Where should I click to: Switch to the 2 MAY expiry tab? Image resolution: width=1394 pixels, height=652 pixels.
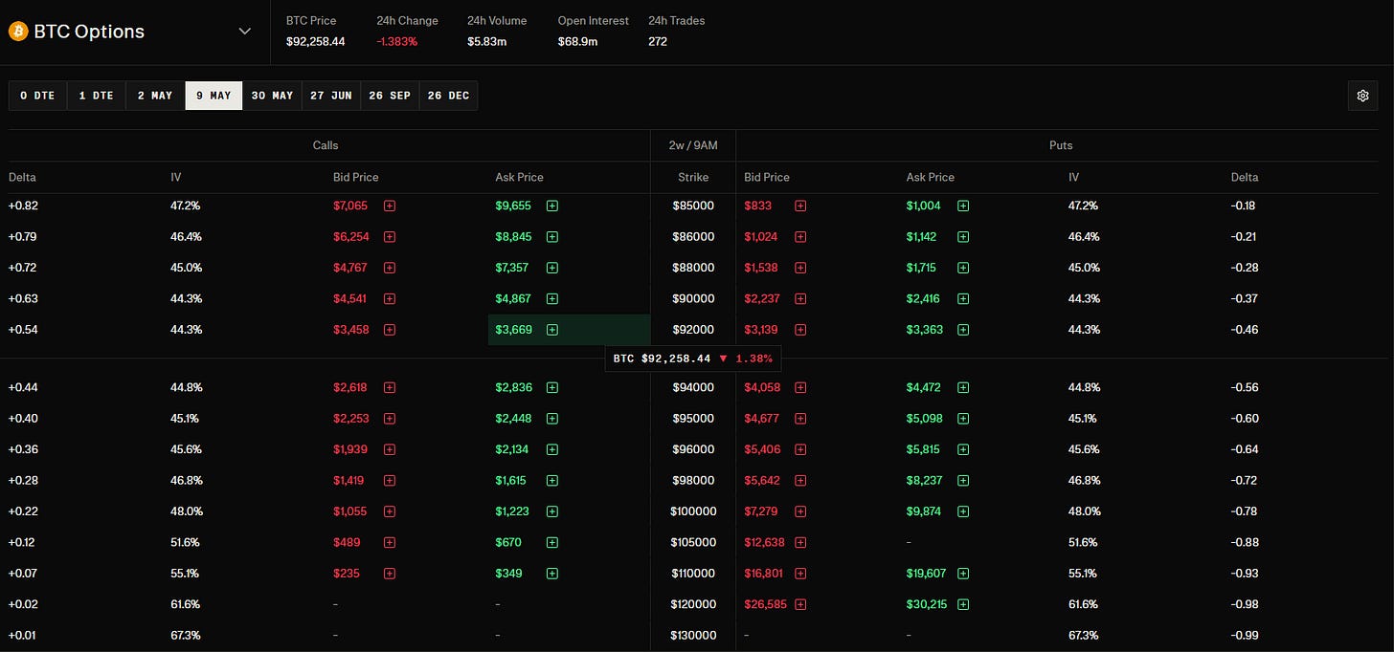click(x=155, y=96)
